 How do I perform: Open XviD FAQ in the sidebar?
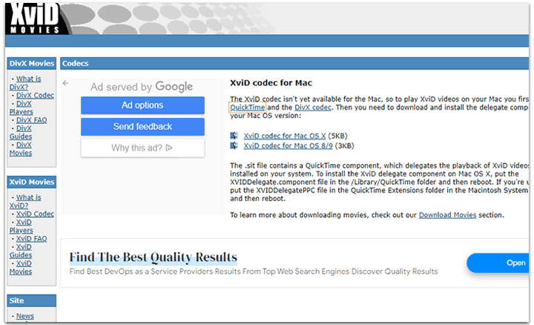pos(32,238)
